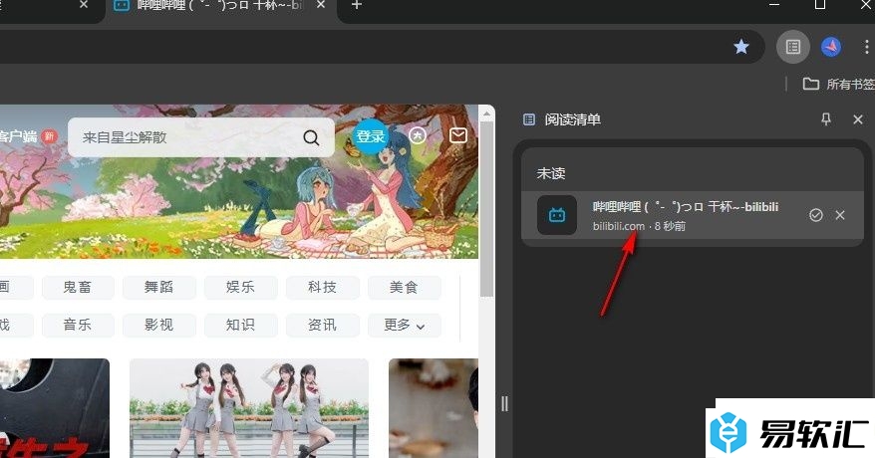The image size is (875, 458).
Task: Click the 登录 login button
Action: tap(371, 136)
